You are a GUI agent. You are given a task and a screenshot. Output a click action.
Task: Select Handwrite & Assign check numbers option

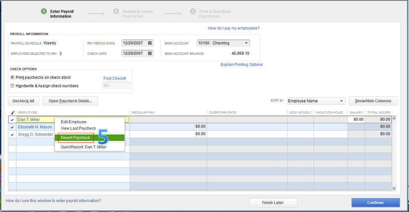coord(12,86)
